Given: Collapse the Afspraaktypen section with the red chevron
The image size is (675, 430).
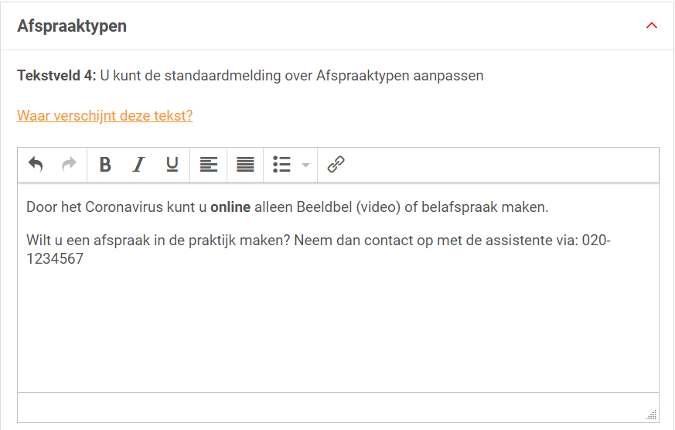Looking at the screenshot, I should 651,26.
